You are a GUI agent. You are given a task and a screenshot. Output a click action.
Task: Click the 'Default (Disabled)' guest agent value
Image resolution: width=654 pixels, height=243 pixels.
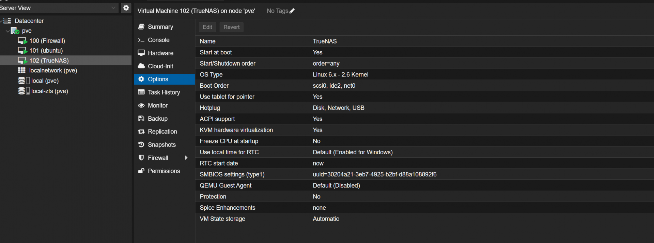[337, 186]
